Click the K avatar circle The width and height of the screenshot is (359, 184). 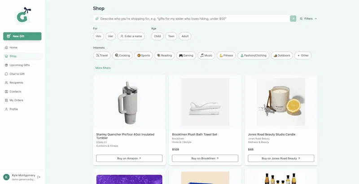[6, 177]
